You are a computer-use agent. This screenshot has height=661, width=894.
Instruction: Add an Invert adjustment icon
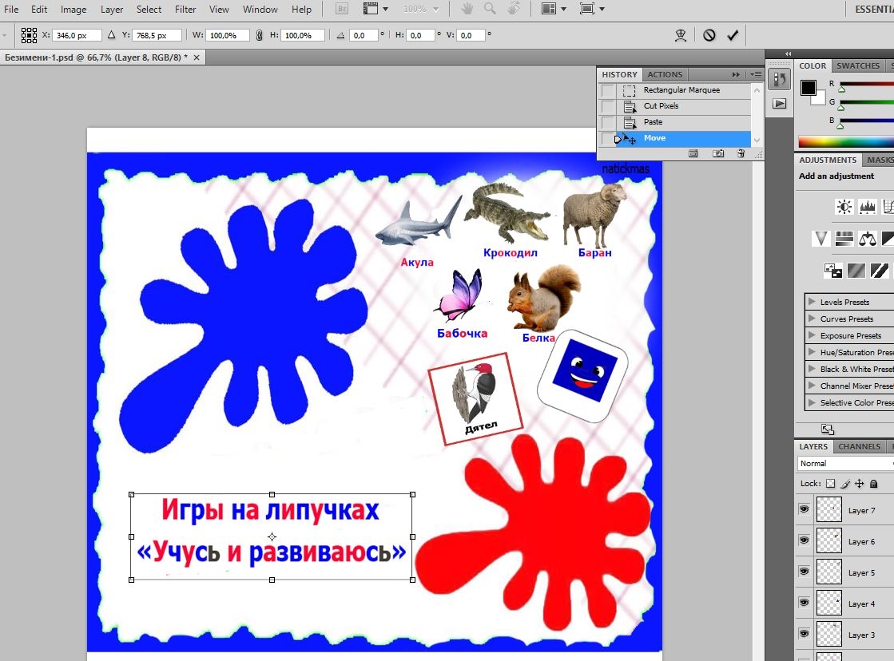point(832,270)
